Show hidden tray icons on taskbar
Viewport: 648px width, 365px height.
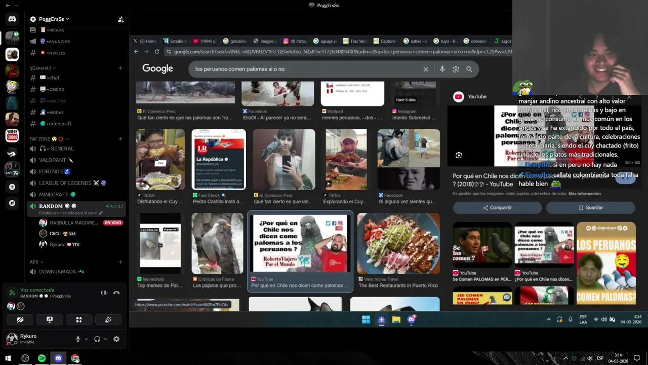pyautogui.click(x=565, y=358)
